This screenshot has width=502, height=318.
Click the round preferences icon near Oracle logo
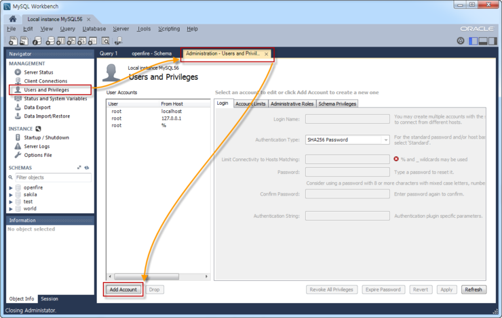461,41
